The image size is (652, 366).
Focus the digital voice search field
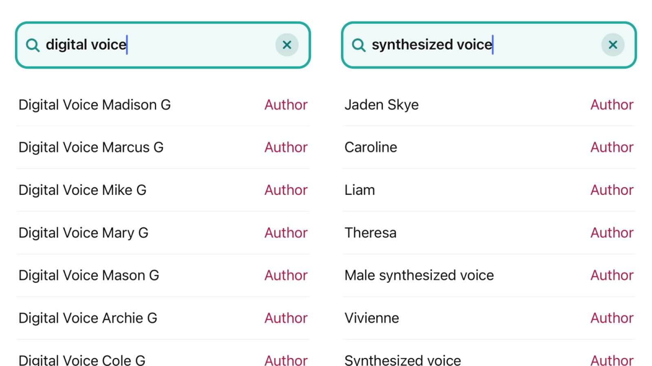[x=183, y=45]
